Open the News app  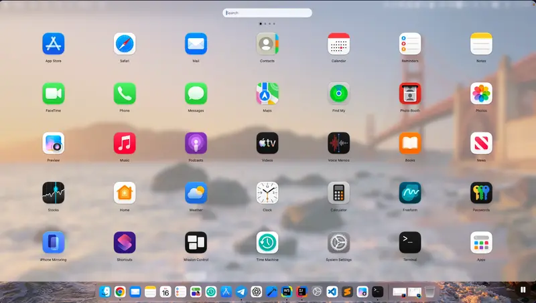481,143
